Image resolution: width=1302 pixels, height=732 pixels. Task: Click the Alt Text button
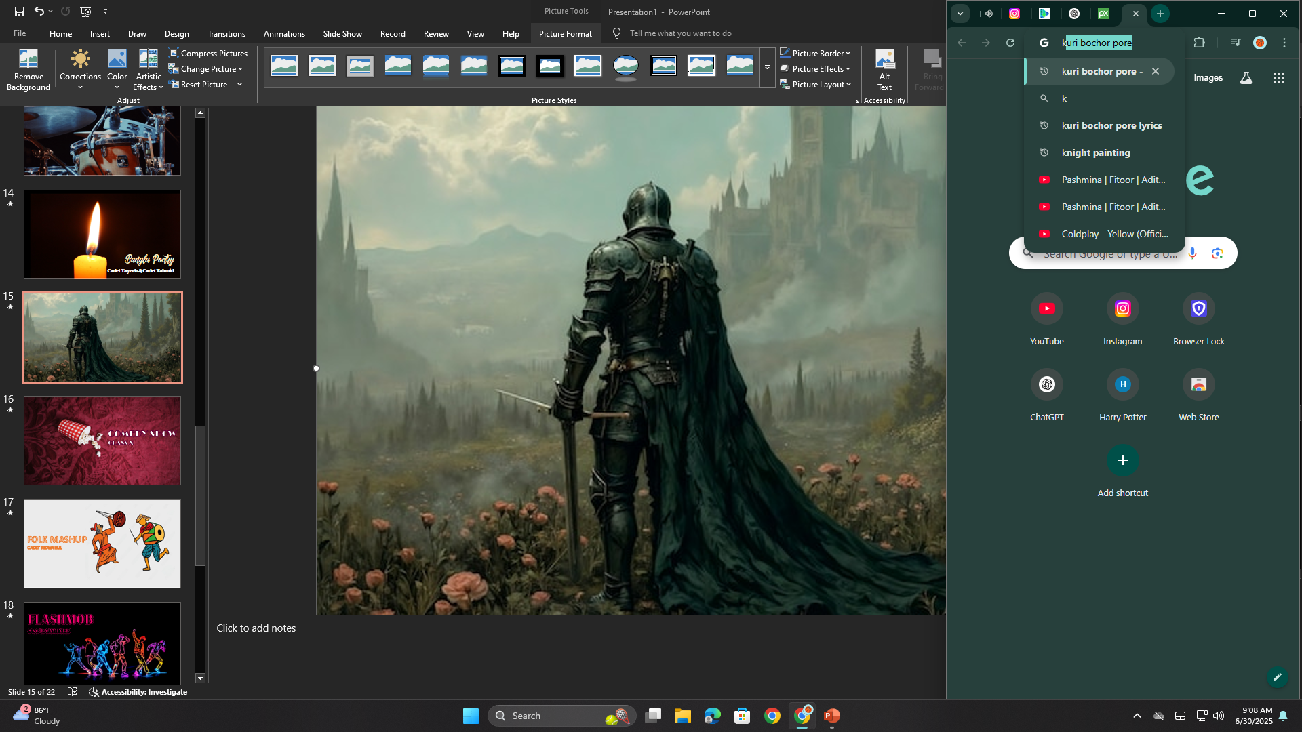(x=884, y=70)
